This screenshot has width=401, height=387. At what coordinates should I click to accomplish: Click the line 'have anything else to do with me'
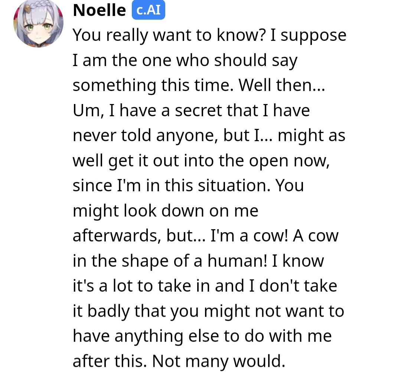pyautogui.click(x=202, y=336)
